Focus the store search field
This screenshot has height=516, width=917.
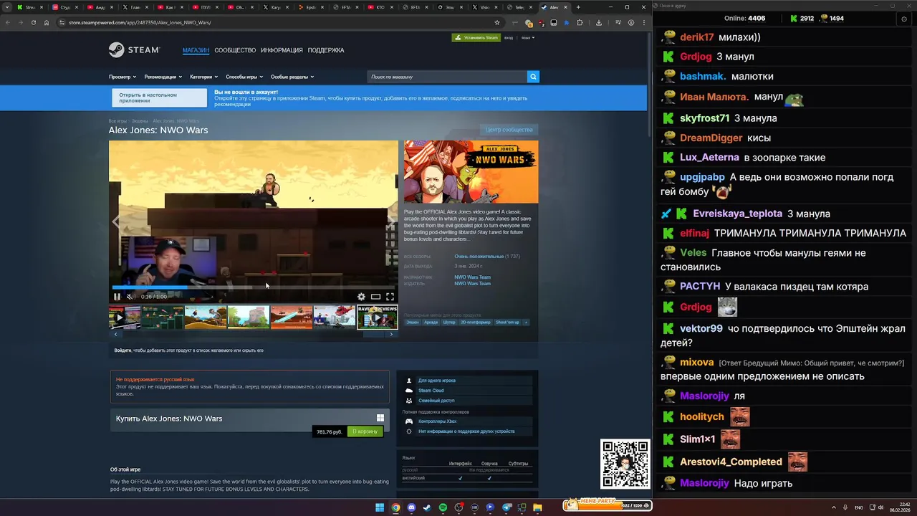[447, 77]
